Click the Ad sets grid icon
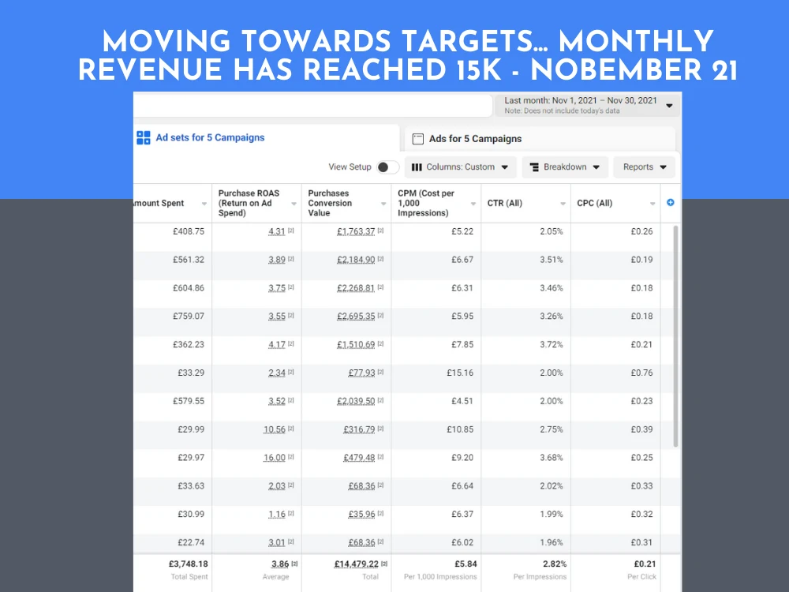This screenshot has height=592, width=789. tap(143, 138)
